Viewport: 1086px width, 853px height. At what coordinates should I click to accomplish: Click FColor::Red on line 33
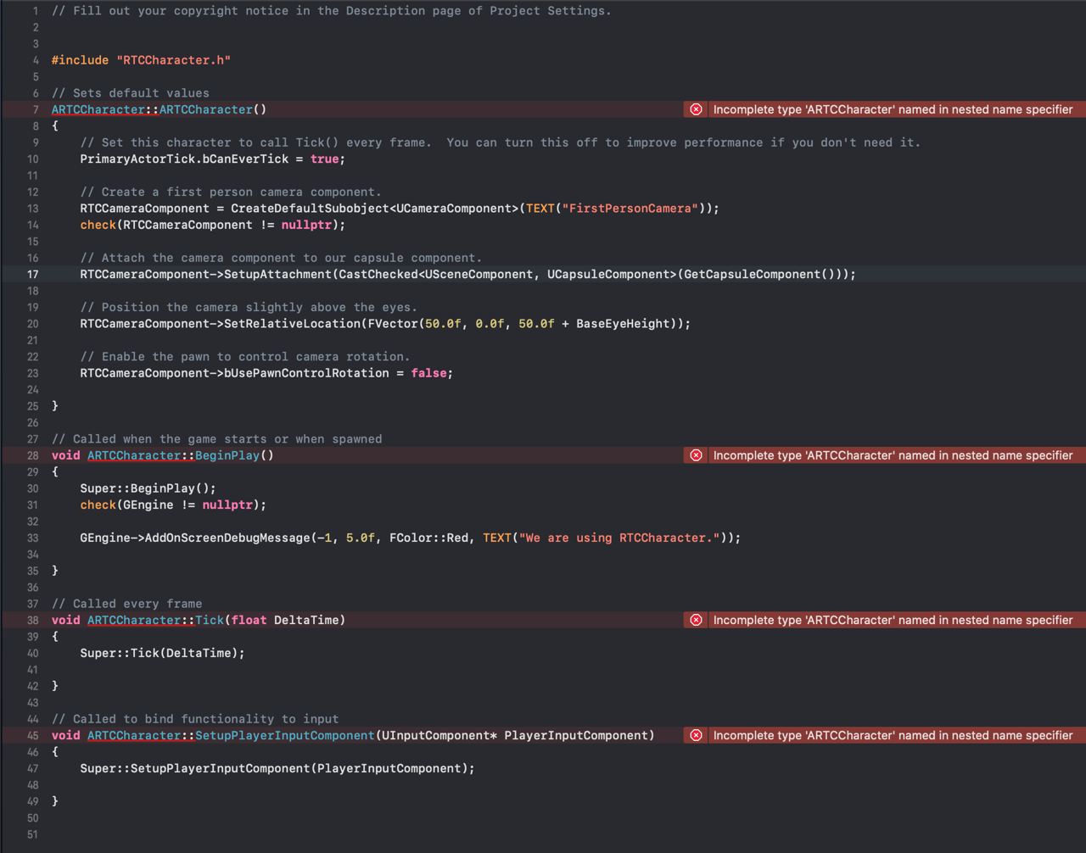click(428, 538)
